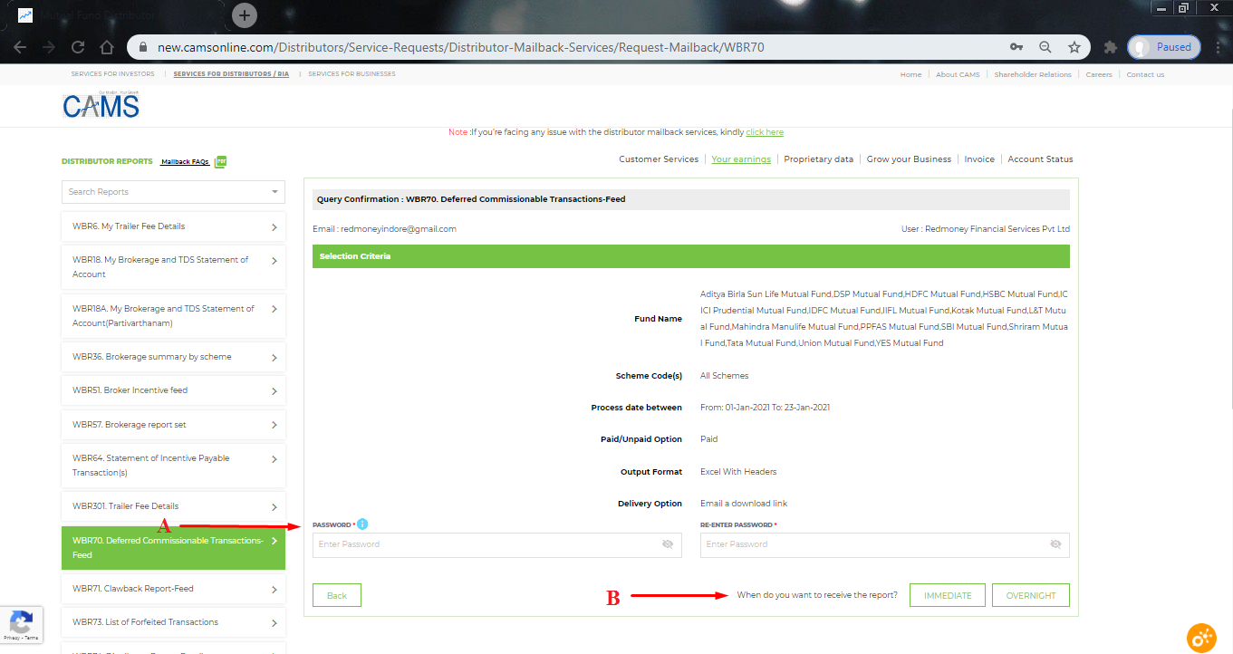Open About CAMS link
This screenshot has height=654, width=1233.
(x=958, y=74)
